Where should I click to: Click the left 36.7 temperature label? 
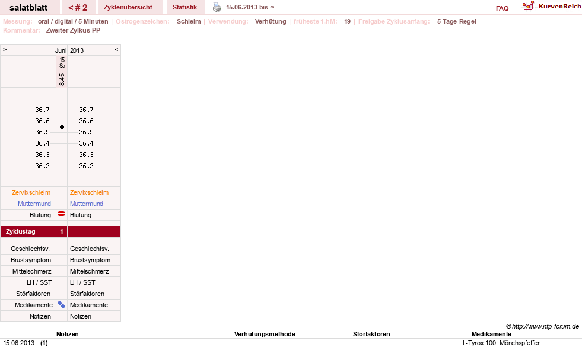[x=42, y=110]
